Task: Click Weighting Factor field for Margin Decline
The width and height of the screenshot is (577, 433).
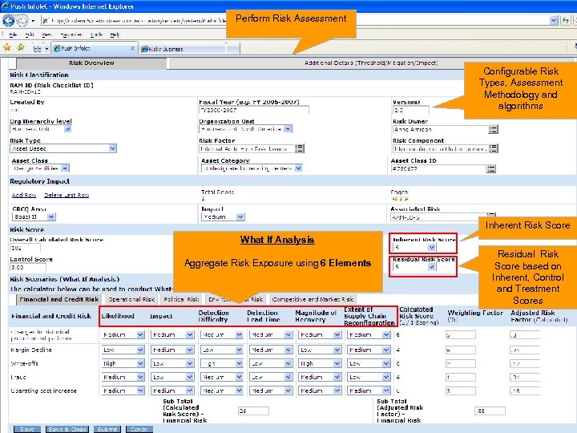Action: click(460, 350)
